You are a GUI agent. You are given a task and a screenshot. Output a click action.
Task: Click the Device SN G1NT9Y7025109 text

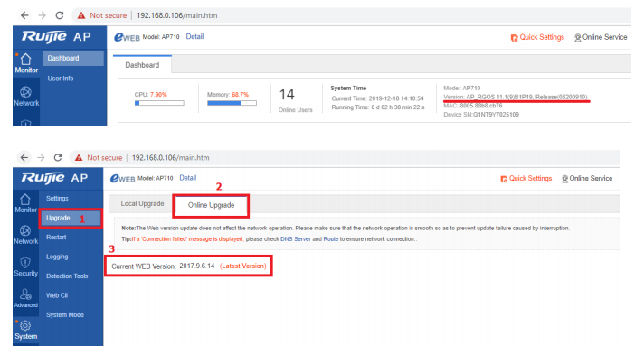(x=481, y=115)
